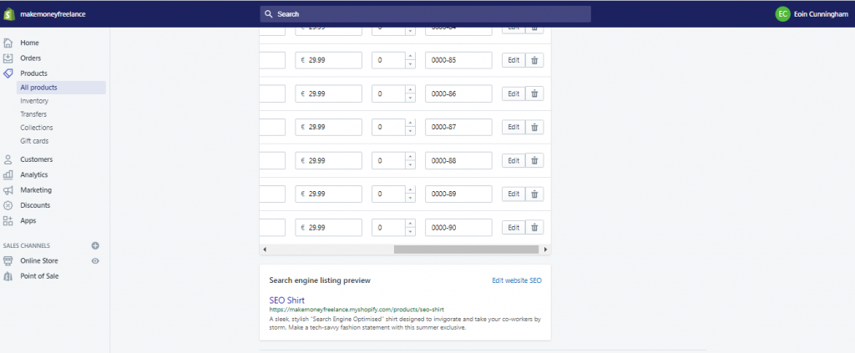Focus the top Search field
Screen dimensions: 855x353
click(425, 14)
